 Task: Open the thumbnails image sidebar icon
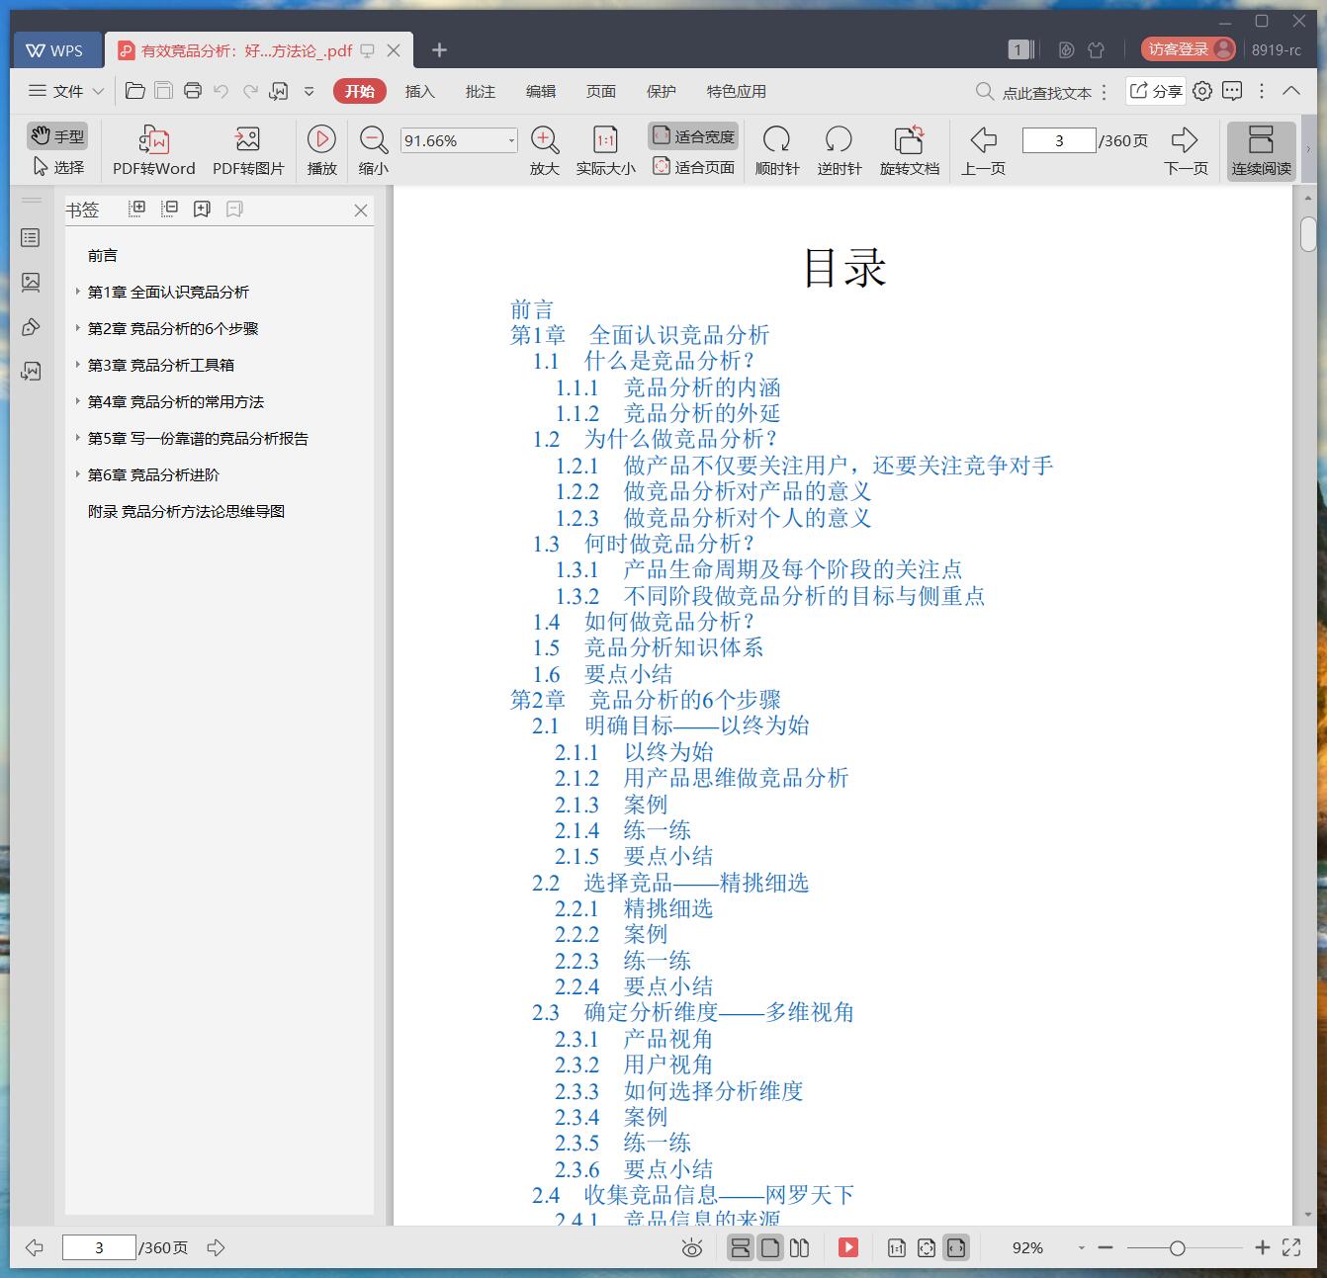coord(31,283)
